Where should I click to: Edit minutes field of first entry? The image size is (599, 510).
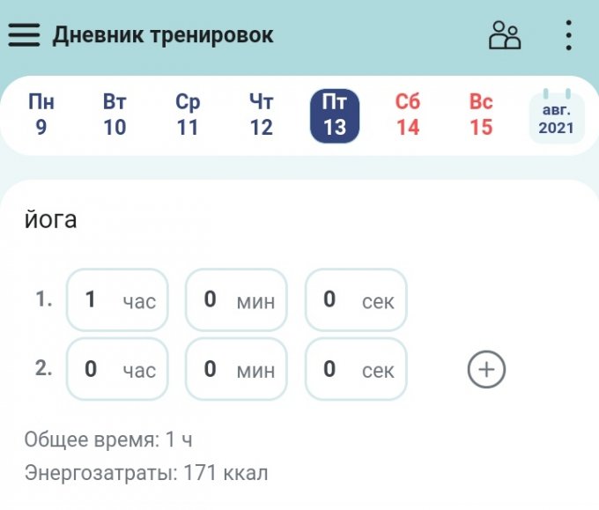(x=236, y=299)
